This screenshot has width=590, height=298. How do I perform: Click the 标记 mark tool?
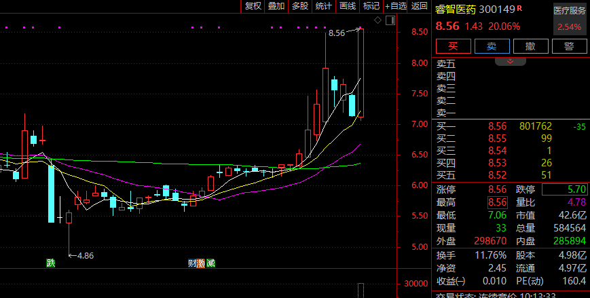coord(371,6)
